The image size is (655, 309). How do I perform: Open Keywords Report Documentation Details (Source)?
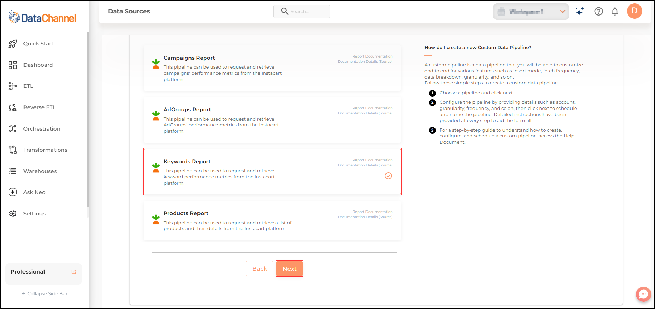click(365, 165)
